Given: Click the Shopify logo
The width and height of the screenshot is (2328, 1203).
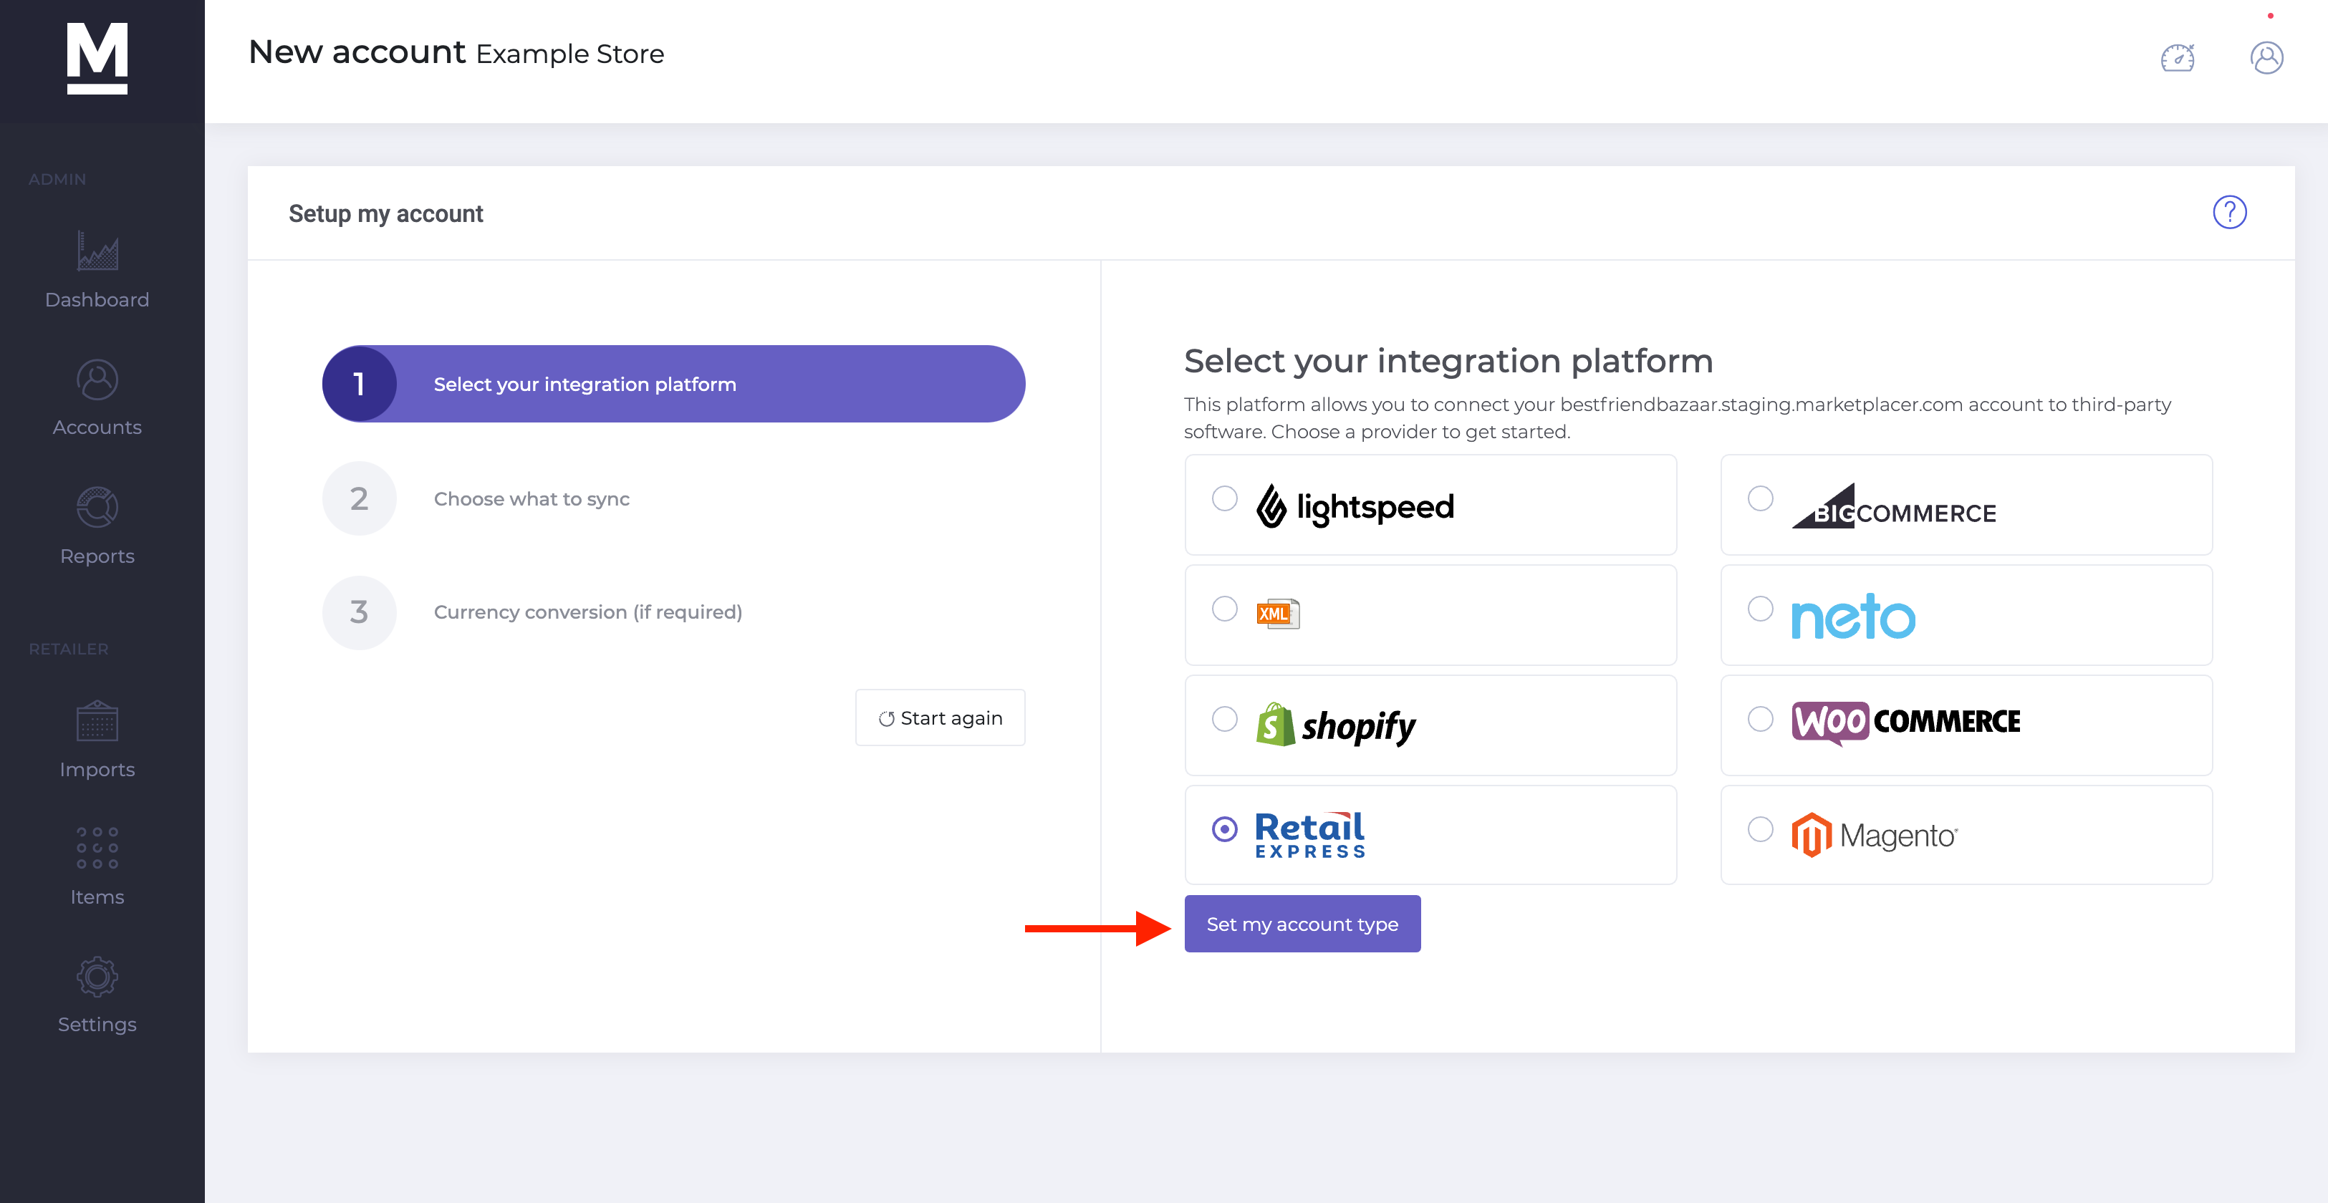Looking at the screenshot, I should click(1336, 725).
